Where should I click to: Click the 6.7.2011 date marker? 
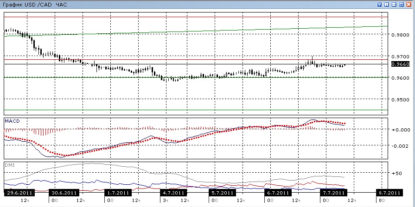(278, 193)
